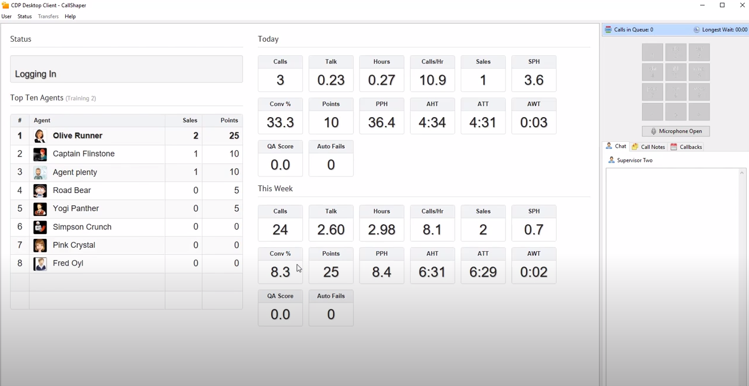Click the Longest Wait clock icon
Screen dimensions: 749x386
[697, 29]
